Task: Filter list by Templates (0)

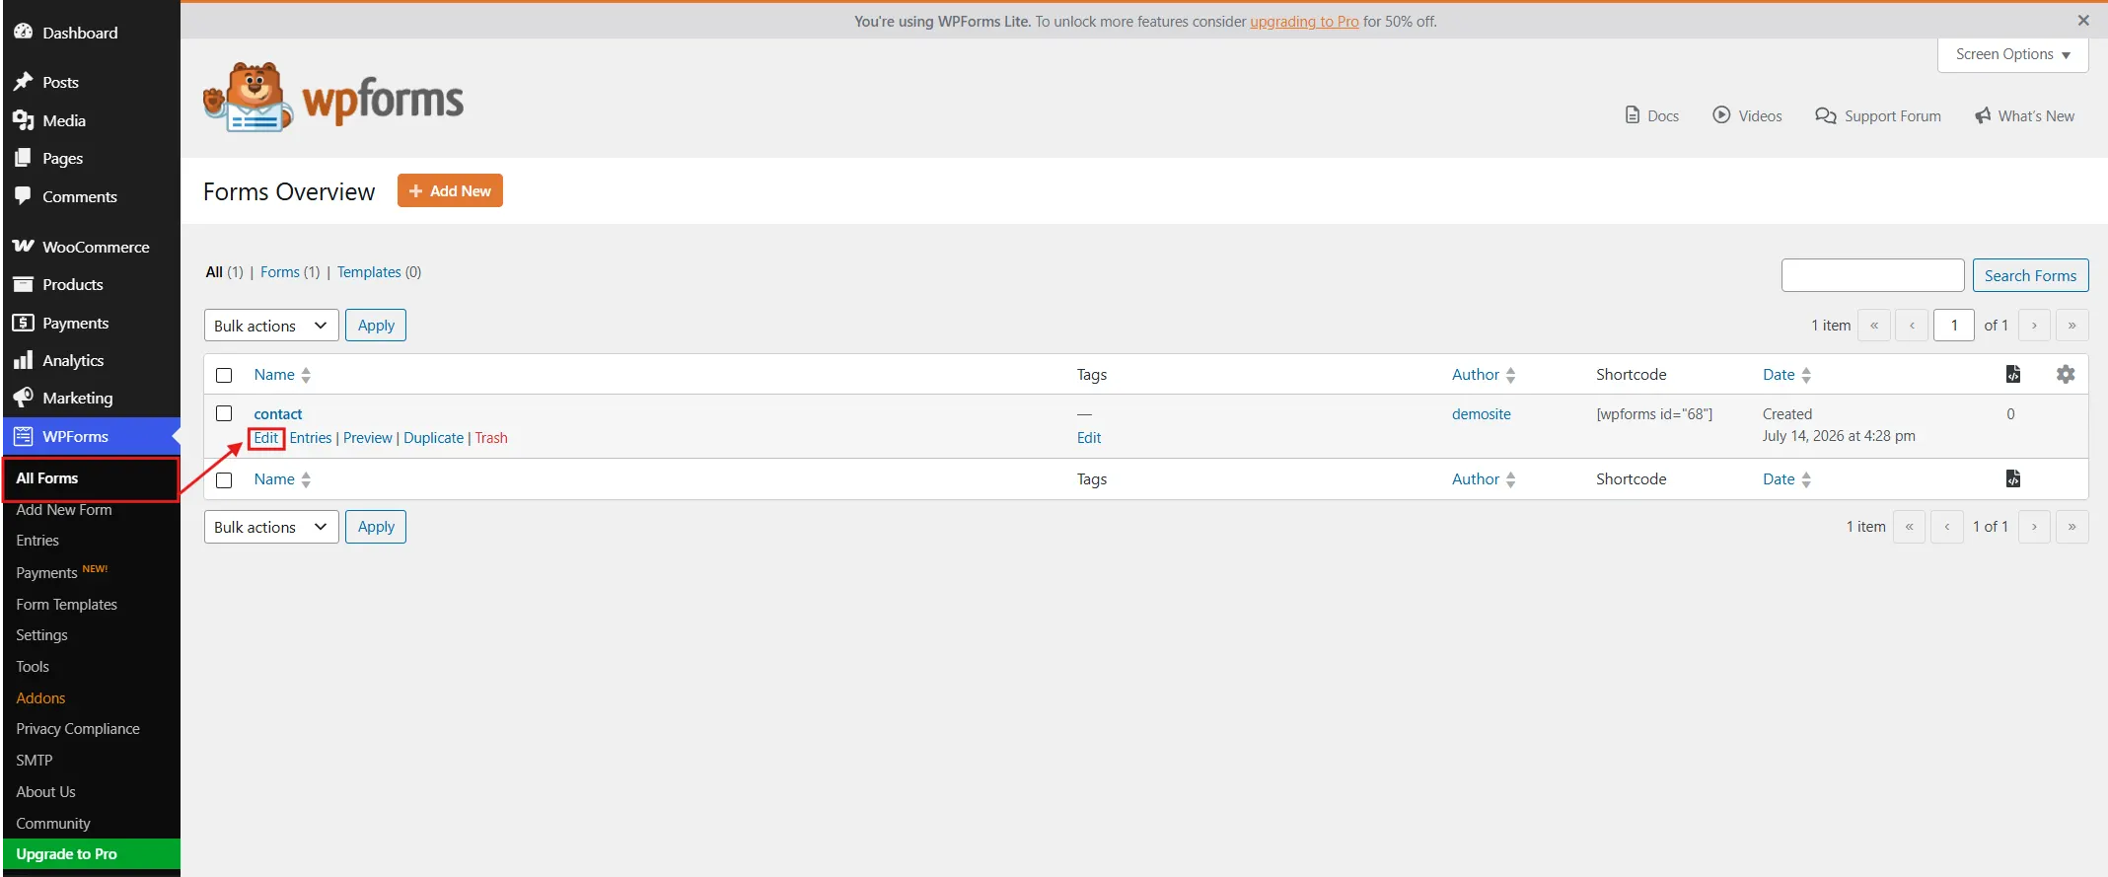Action: (379, 272)
